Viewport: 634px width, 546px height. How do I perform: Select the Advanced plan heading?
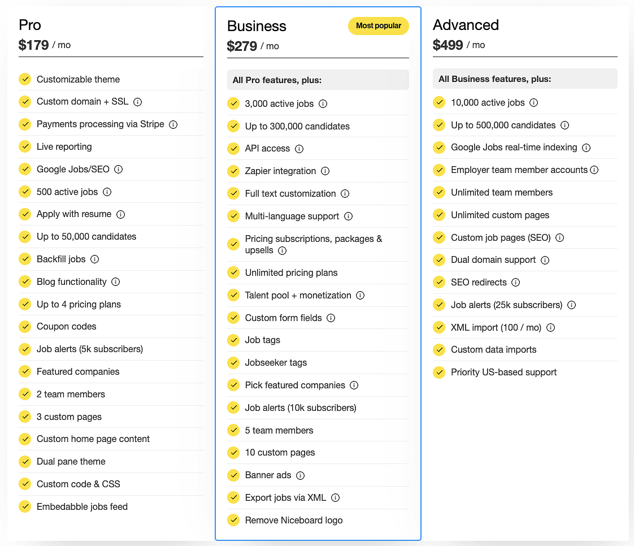(x=466, y=25)
